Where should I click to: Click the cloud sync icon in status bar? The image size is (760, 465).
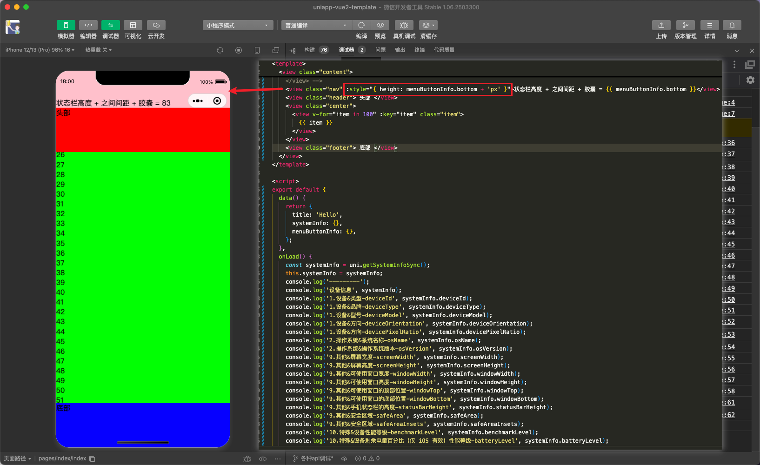tap(344, 458)
